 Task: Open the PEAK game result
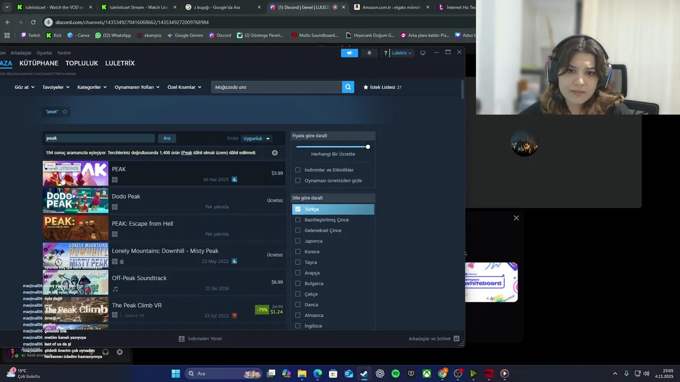(164, 173)
